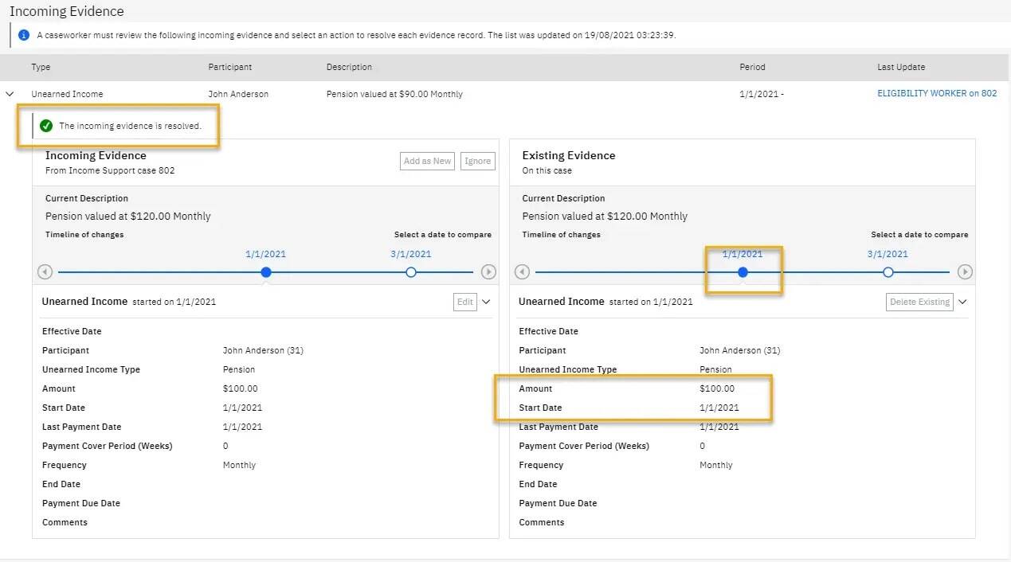The height and width of the screenshot is (562, 1011).
Task: Click the Ignore button
Action: tap(477, 161)
